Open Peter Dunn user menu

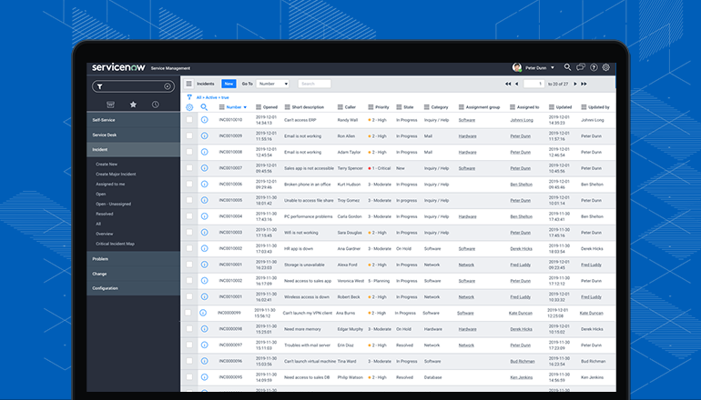(x=533, y=68)
